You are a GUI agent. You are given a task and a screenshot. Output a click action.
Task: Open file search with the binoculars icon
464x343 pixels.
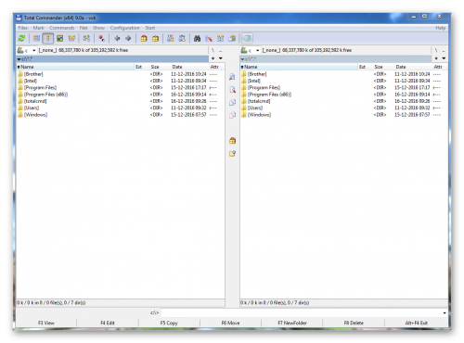pos(197,39)
